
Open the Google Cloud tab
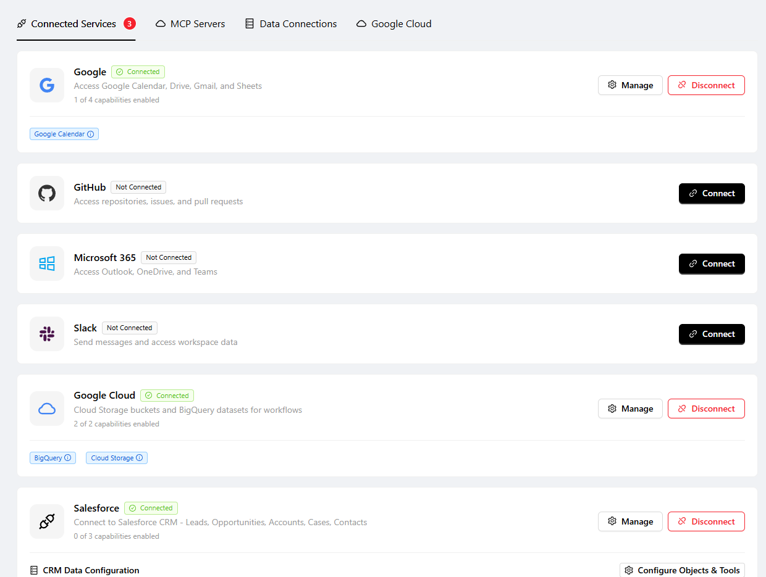[394, 24]
